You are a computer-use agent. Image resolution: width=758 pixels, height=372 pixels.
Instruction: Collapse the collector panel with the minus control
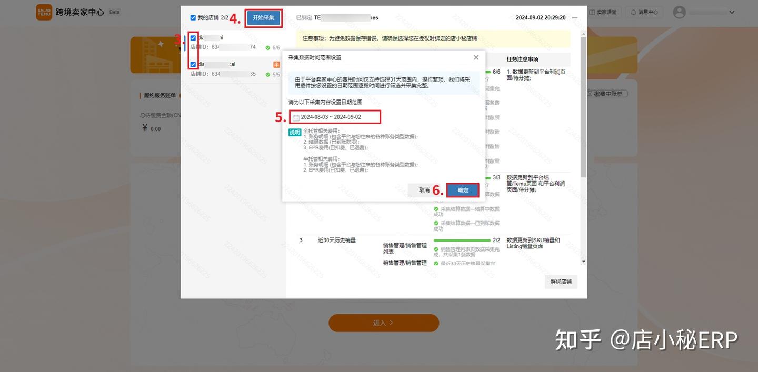575,17
